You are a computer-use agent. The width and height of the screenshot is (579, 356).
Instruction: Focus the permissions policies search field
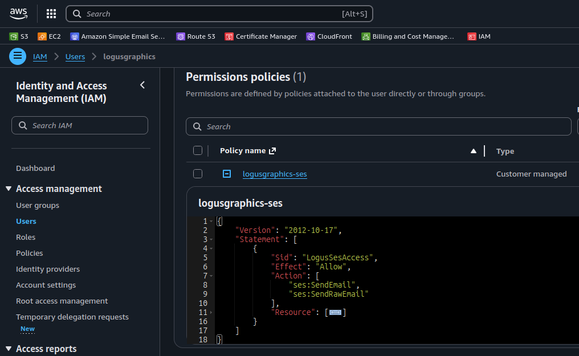pyautogui.click(x=378, y=126)
